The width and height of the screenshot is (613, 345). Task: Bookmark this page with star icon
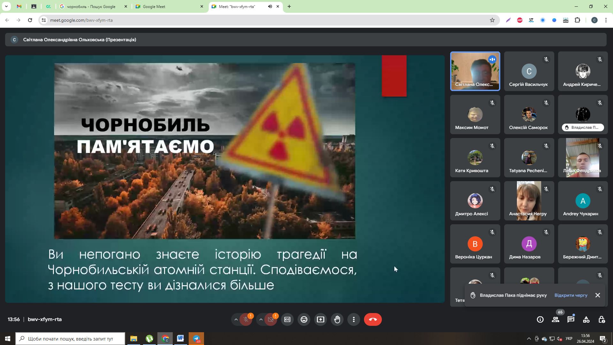tap(492, 20)
